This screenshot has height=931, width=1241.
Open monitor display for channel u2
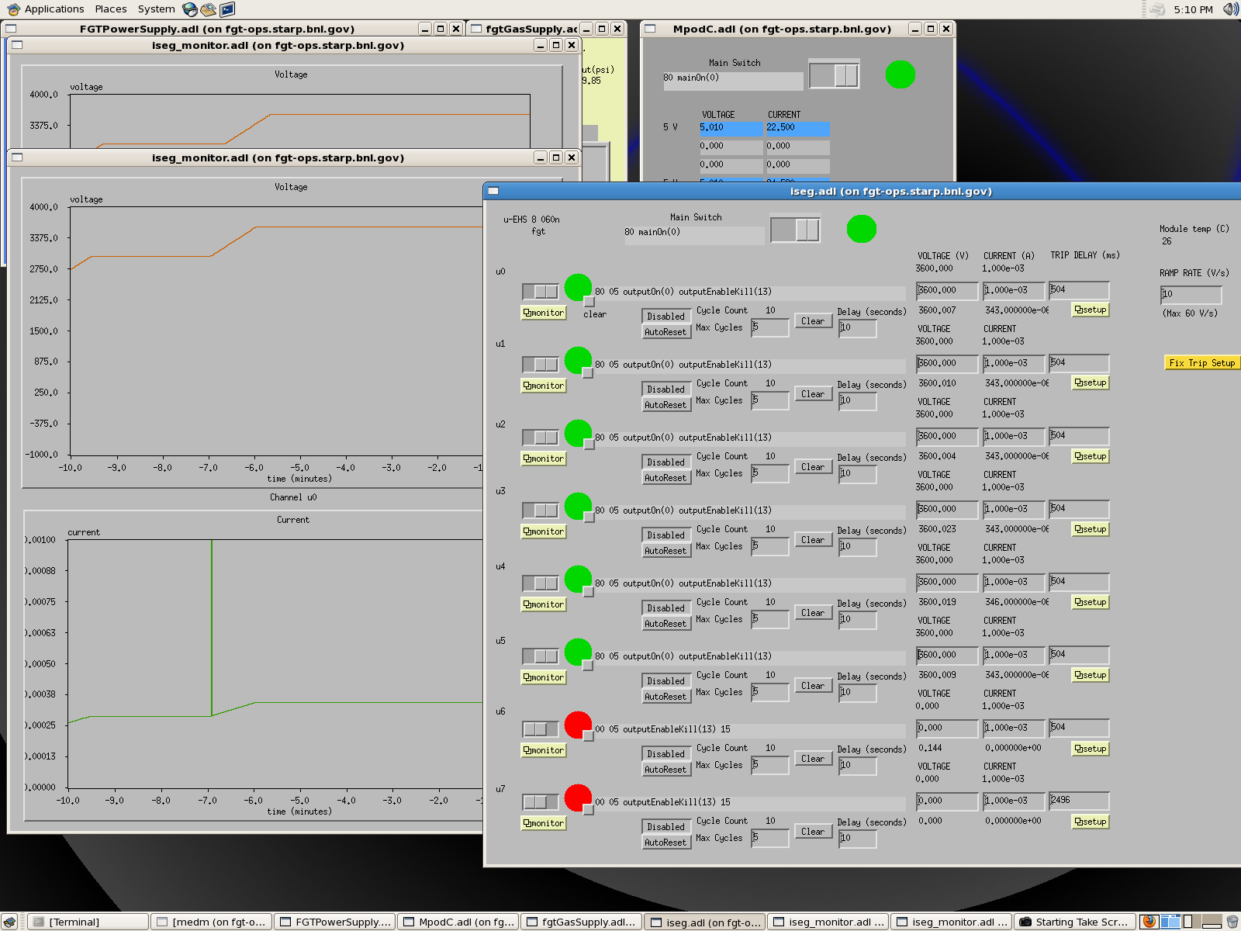click(544, 459)
